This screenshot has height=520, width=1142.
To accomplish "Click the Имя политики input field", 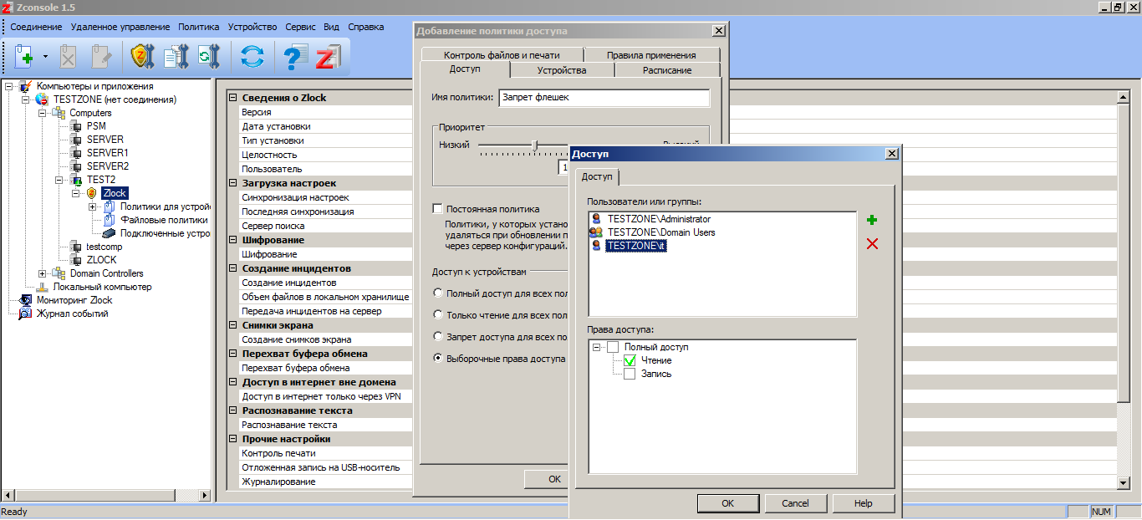I will click(604, 98).
